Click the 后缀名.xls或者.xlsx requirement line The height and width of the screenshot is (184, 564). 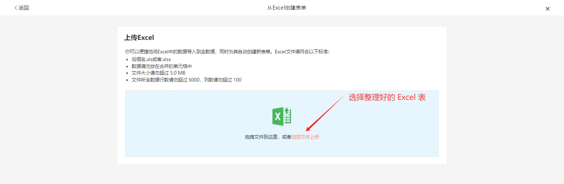[x=151, y=59]
